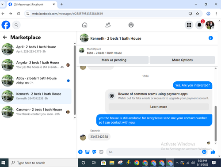The image size is (221, 167).
Task: Open the tab search dropdown arrow
Action: pos(2,4)
